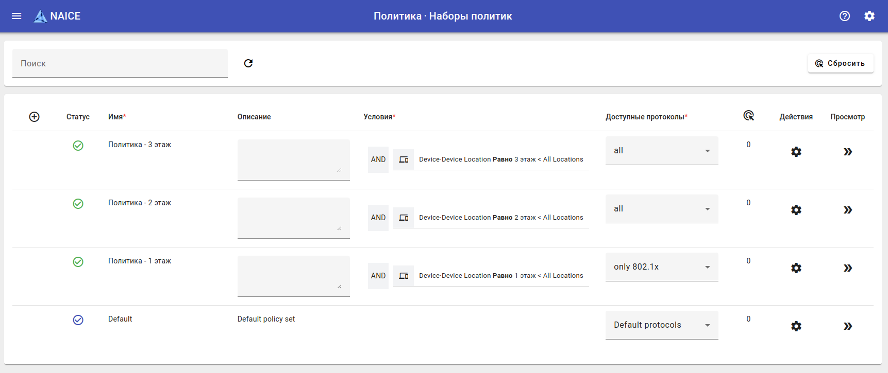888x373 pixels.
Task: Click the NAICE logo
Action: click(x=57, y=16)
